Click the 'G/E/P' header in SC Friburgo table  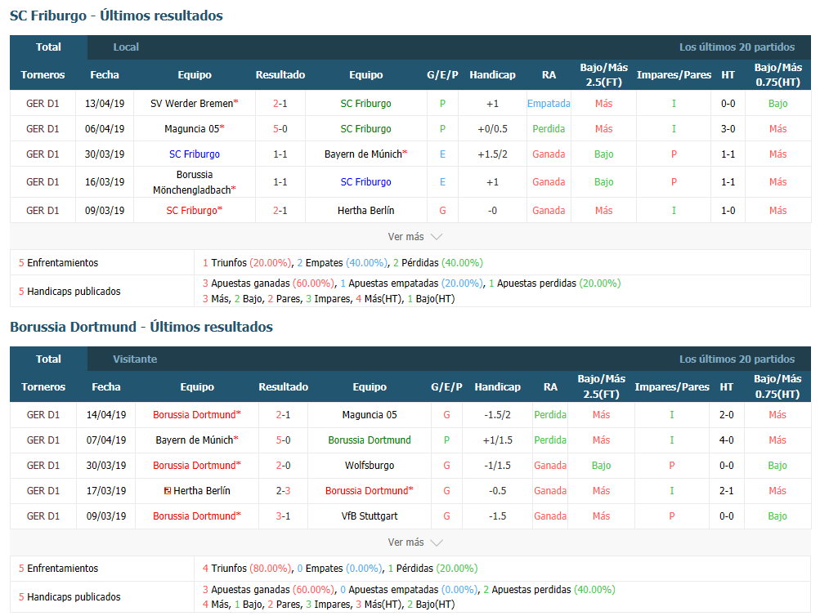click(442, 74)
